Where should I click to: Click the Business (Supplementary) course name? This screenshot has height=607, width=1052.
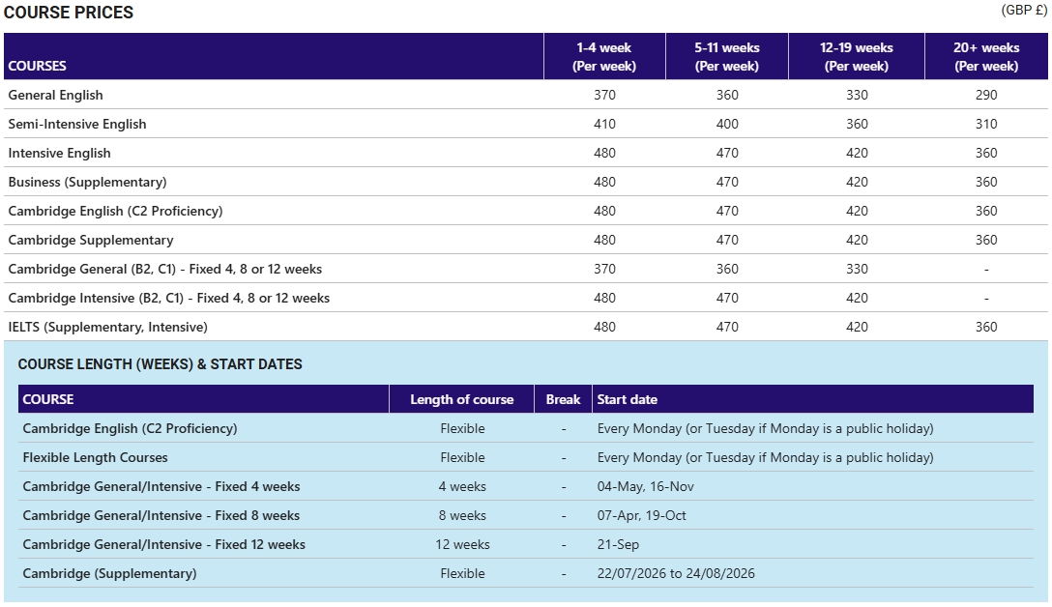(87, 182)
